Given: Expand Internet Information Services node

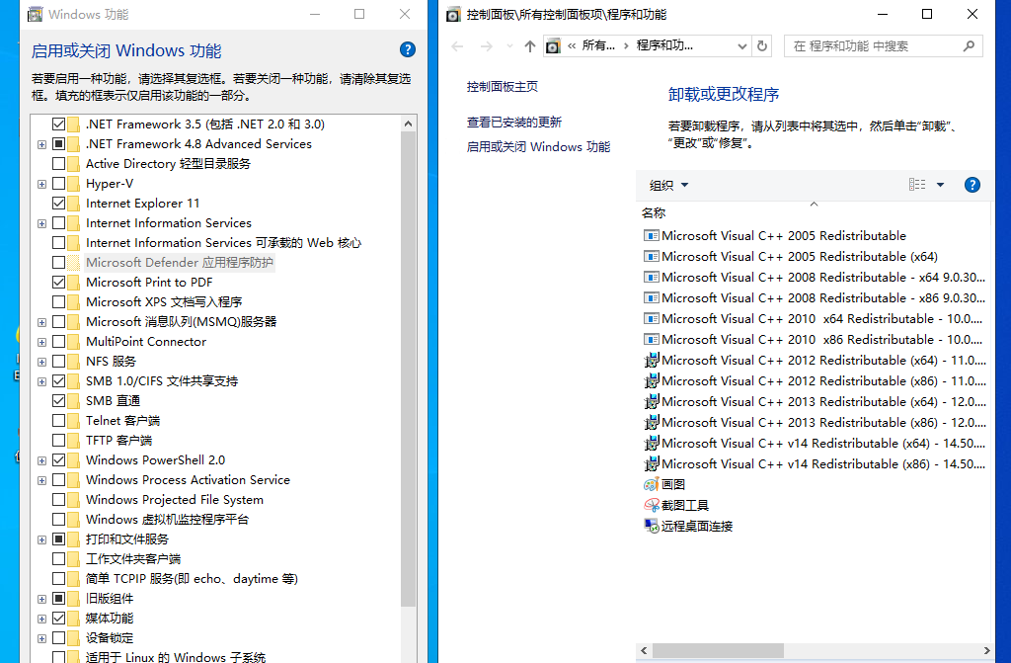Looking at the screenshot, I should 41,223.
